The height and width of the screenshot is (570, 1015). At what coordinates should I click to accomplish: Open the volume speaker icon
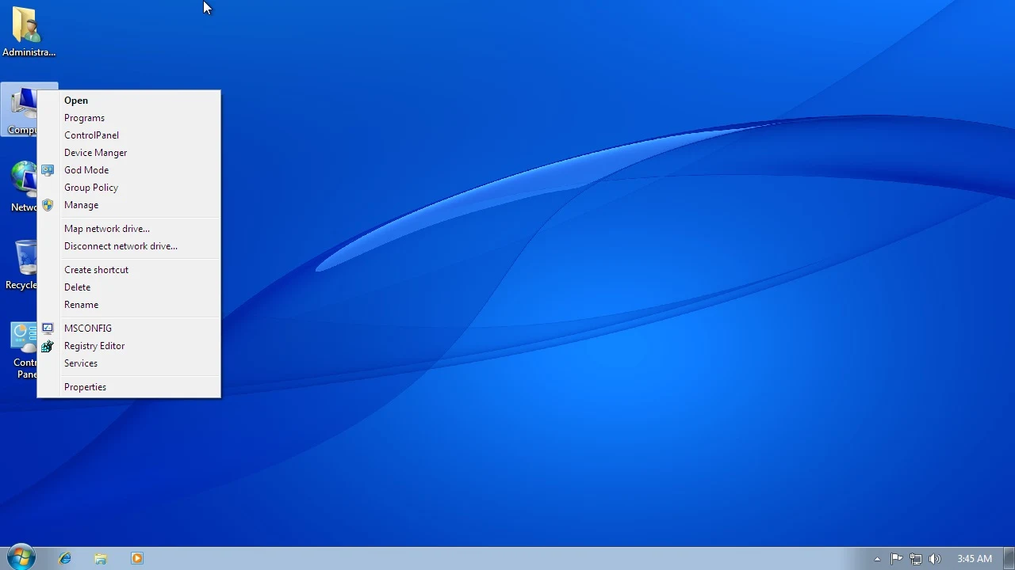coord(934,558)
